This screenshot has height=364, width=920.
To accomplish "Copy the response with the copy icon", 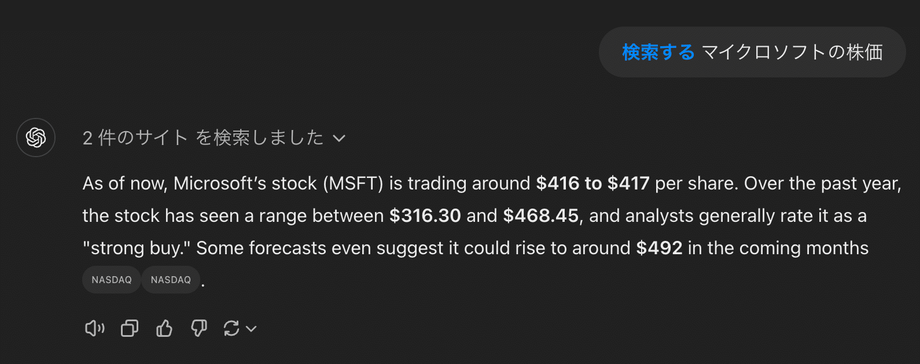I will pos(130,329).
